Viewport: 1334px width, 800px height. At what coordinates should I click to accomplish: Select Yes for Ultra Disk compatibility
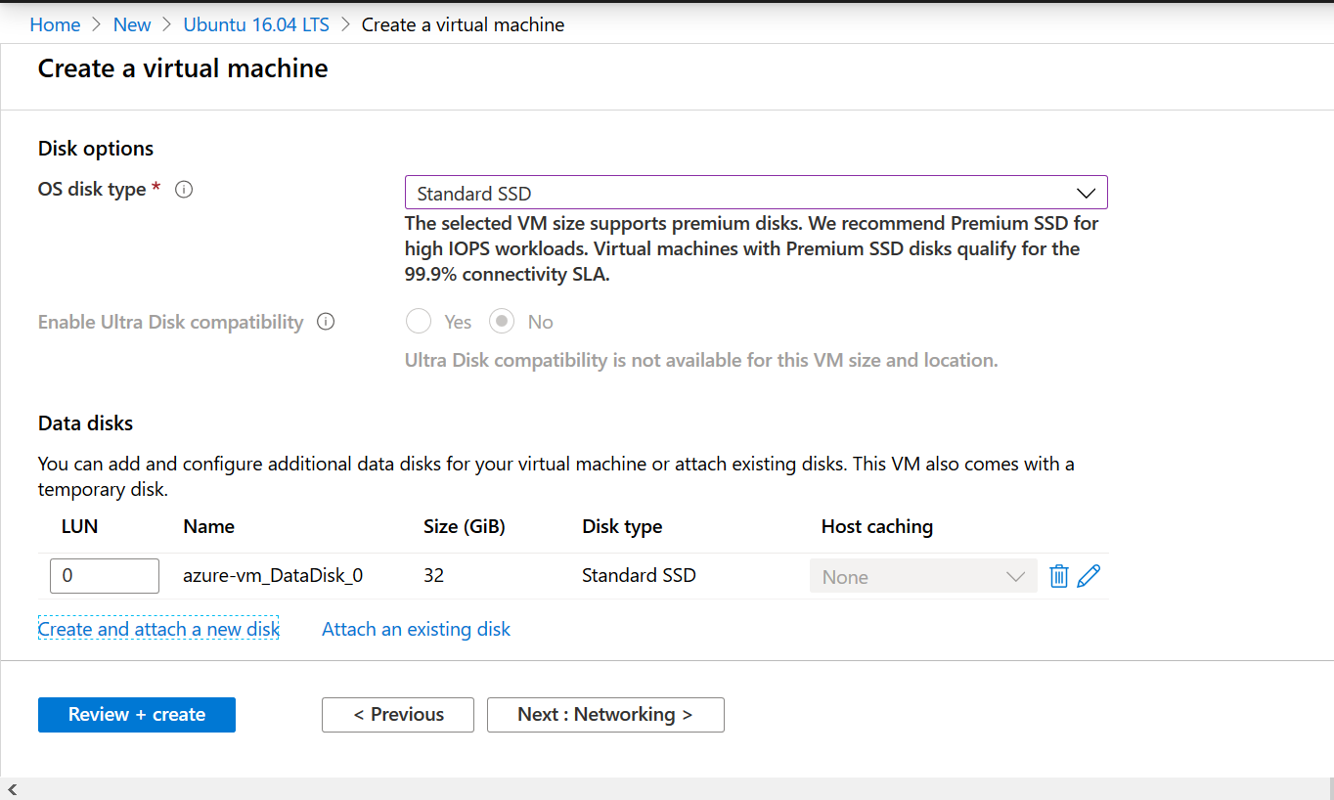point(419,322)
